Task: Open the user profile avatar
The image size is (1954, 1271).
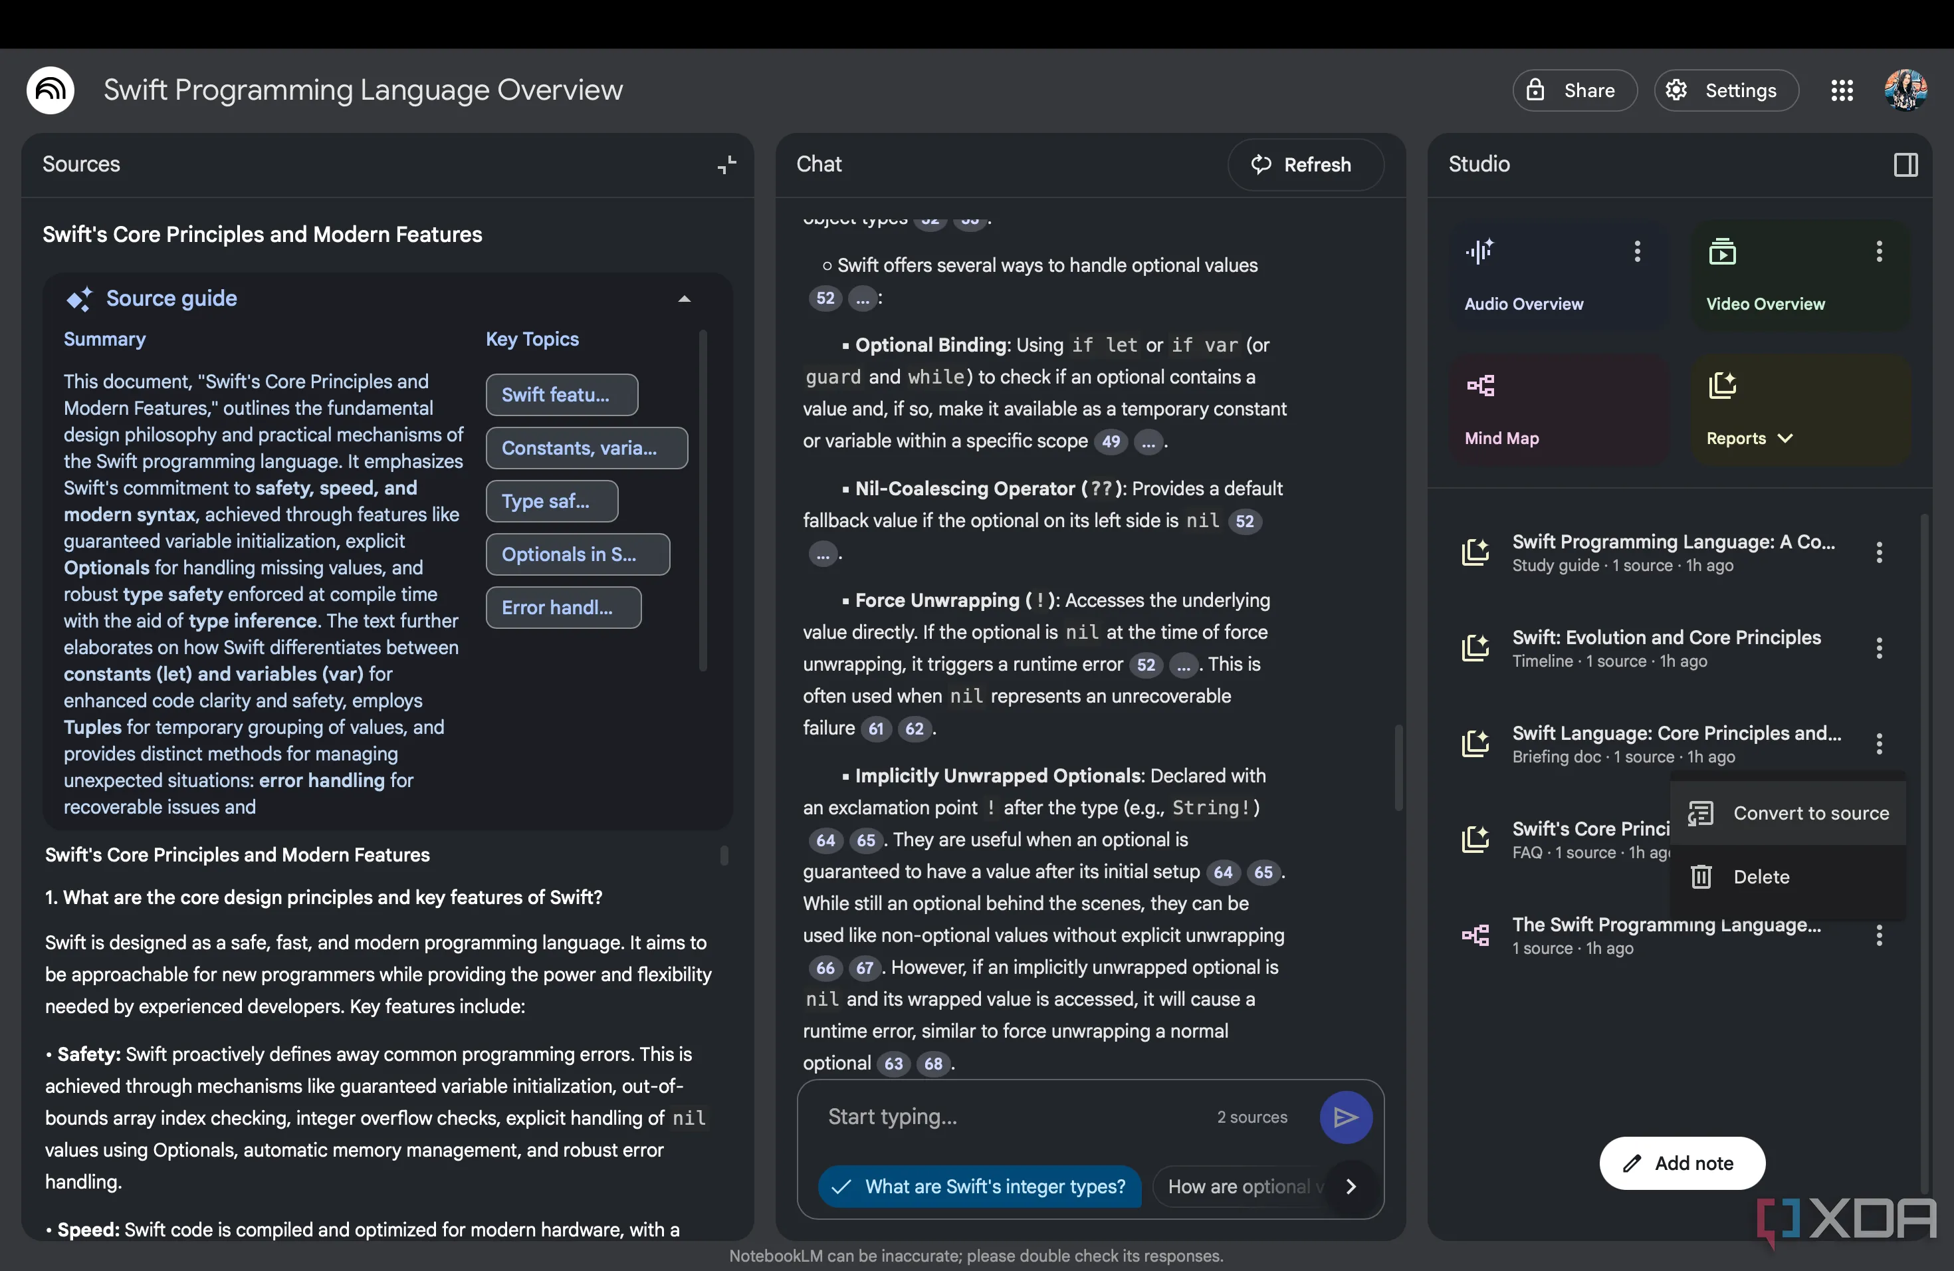Action: (1905, 90)
